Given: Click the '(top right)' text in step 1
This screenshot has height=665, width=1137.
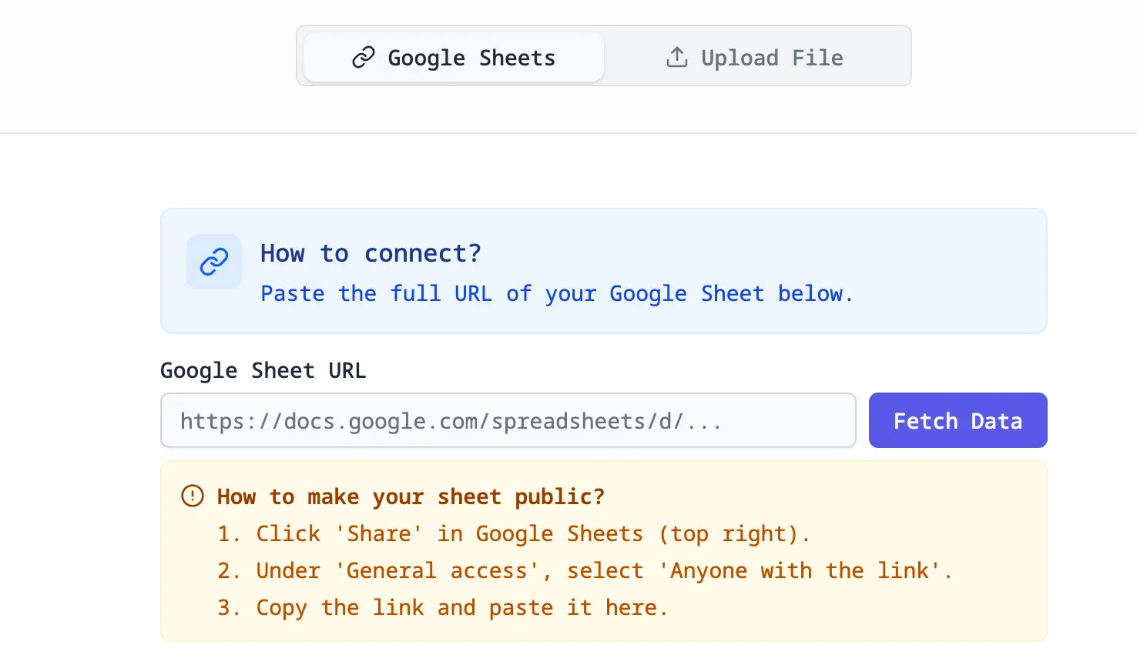Looking at the screenshot, I should [733, 534].
